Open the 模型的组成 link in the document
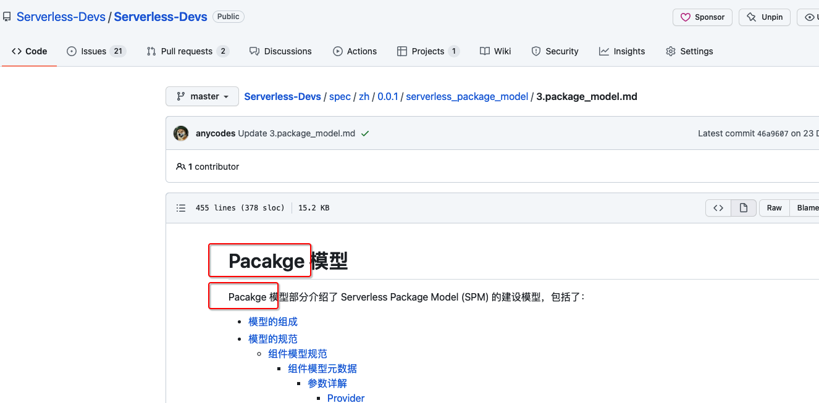The image size is (819, 403). pyautogui.click(x=272, y=322)
